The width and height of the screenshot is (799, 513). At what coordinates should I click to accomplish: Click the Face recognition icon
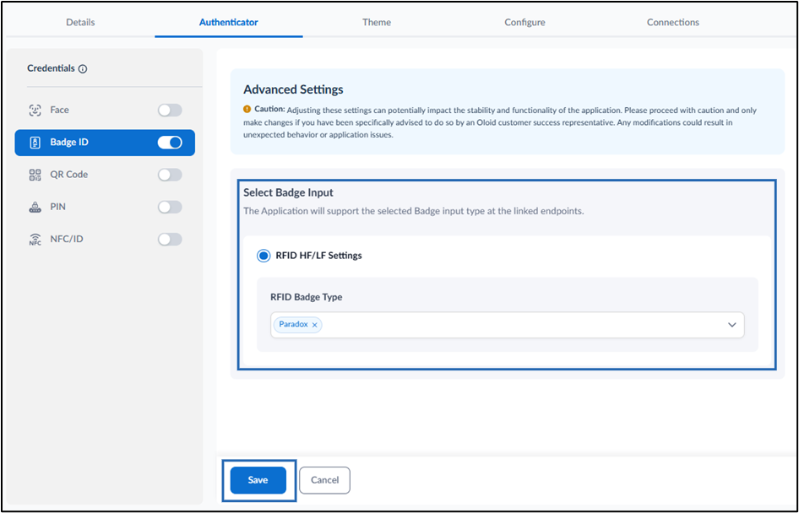pyautogui.click(x=35, y=110)
